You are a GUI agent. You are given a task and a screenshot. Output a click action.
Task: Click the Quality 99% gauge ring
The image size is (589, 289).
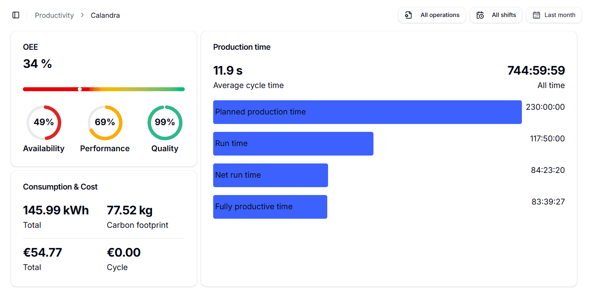(165, 122)
